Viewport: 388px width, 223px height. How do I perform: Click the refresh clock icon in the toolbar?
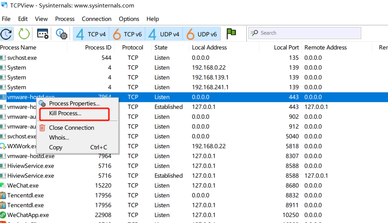point(6,34)
